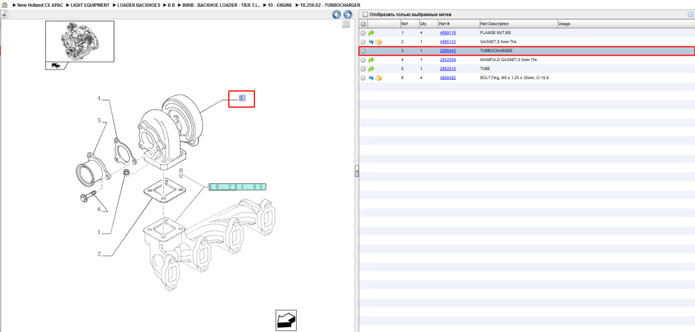This screenshot has width=695, height=332.
Task: Click TURBOCHARGER description in the table
Action: pyautogui.click(x=496, y=51)
